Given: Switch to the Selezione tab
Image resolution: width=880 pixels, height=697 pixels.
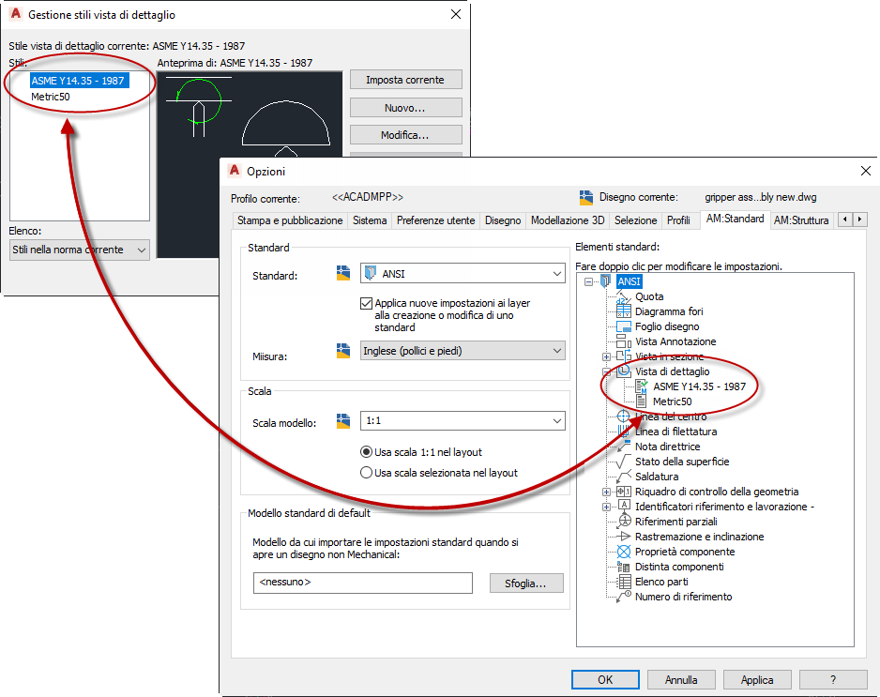Looking at the screenshot, I should [635, 220].
